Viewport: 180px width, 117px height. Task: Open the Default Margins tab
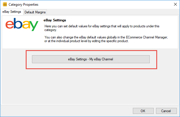coord(35,12)
